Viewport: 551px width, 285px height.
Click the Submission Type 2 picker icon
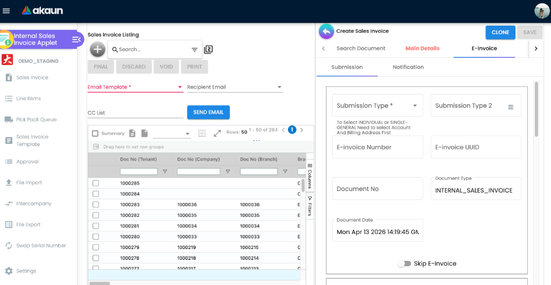[511, 107]
